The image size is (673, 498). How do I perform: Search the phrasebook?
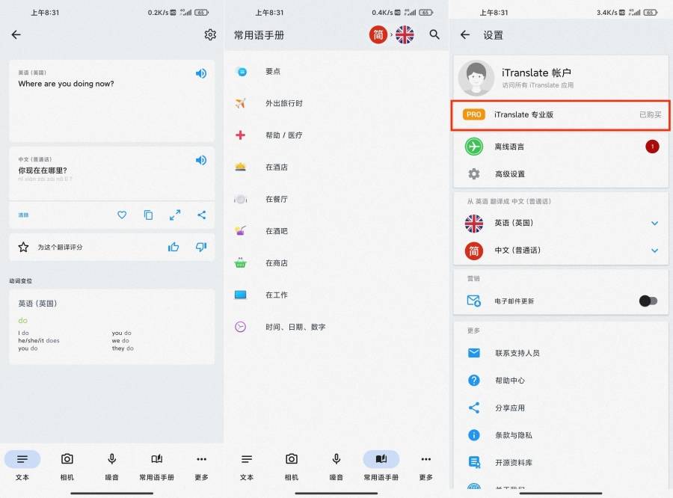(434, 35)
